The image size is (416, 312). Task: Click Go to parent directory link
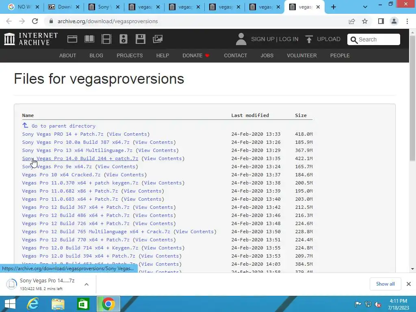(x=63, y=126)
